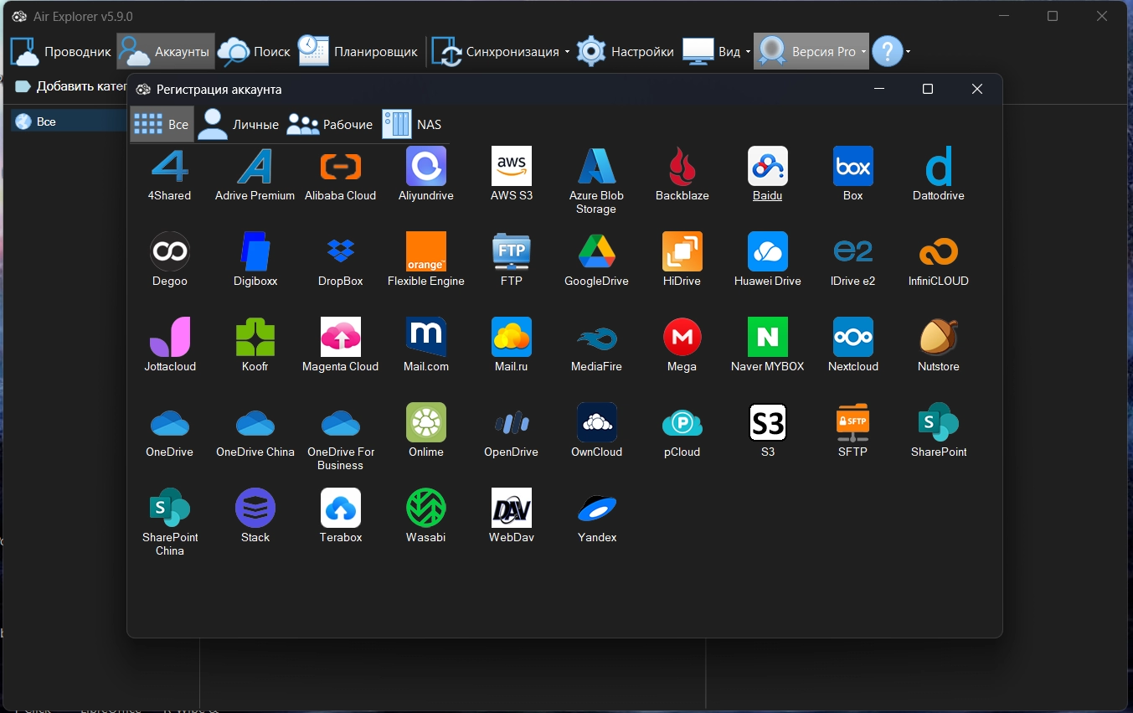This screenshot has height=713, width=1133.
Task: Select InfiniCLOUD service icon
Action: click(939, 251)
